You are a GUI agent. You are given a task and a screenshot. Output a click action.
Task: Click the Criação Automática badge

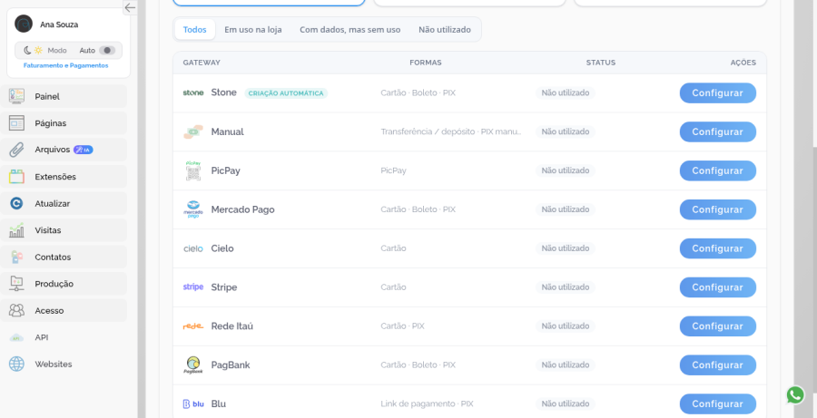[x=286, y=93]
